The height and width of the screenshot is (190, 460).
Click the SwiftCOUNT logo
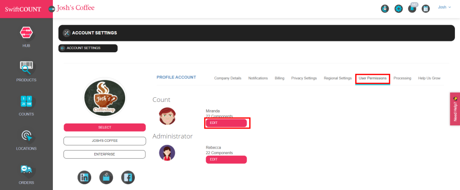pyautogui.click(x=23, y=9)
